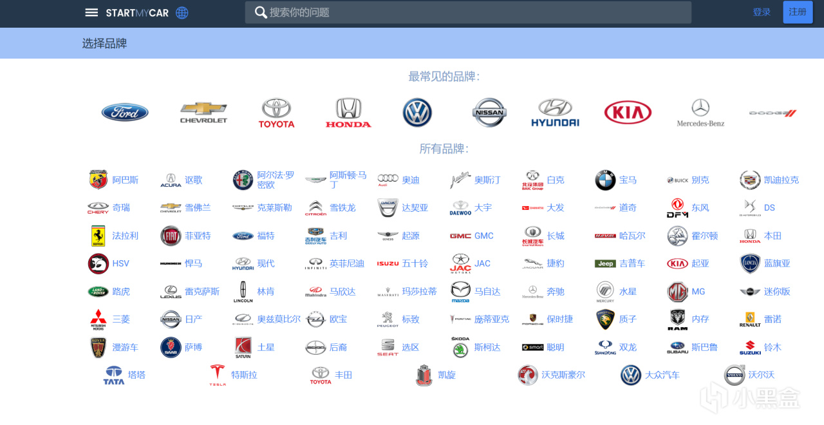Image resolution: width=824 pixels, height=425 pixels.
Task: Click the Mazda logo beside 马自达
Action: (460, 292)
